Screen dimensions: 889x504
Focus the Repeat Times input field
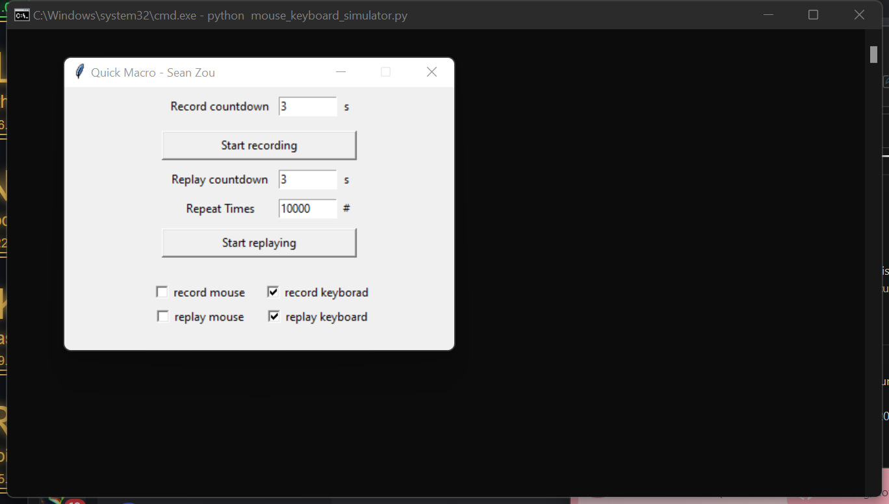click(x=308, y=208)
